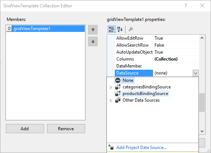The height and width of the screenshot is (153, 211).
Task: Click the (none) DataSource value
Action: tap(173, 73)
